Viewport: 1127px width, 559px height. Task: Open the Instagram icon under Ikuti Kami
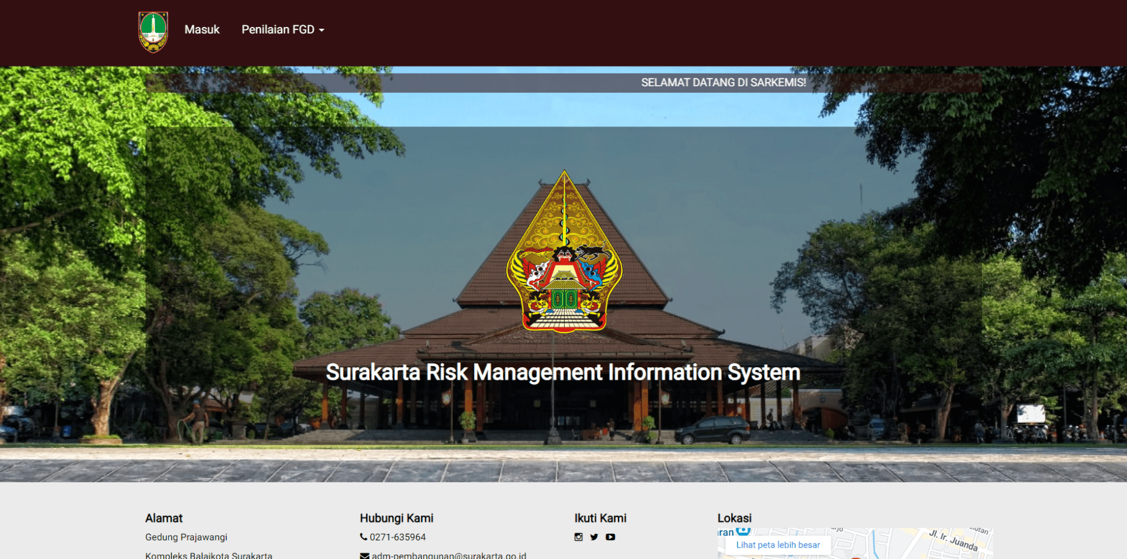click(x=579, y=537)
